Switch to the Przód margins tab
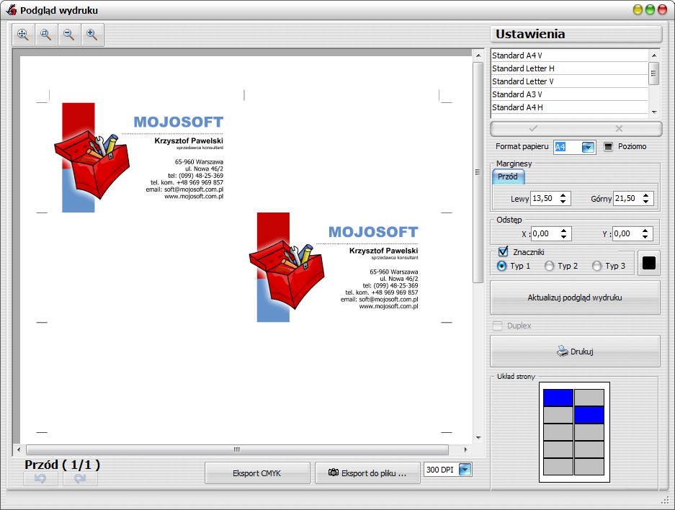Viewport: 675px width, 510px height. [508, 176]
